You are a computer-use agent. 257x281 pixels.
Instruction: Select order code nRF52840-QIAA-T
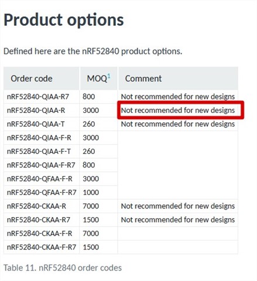[36, 124]
